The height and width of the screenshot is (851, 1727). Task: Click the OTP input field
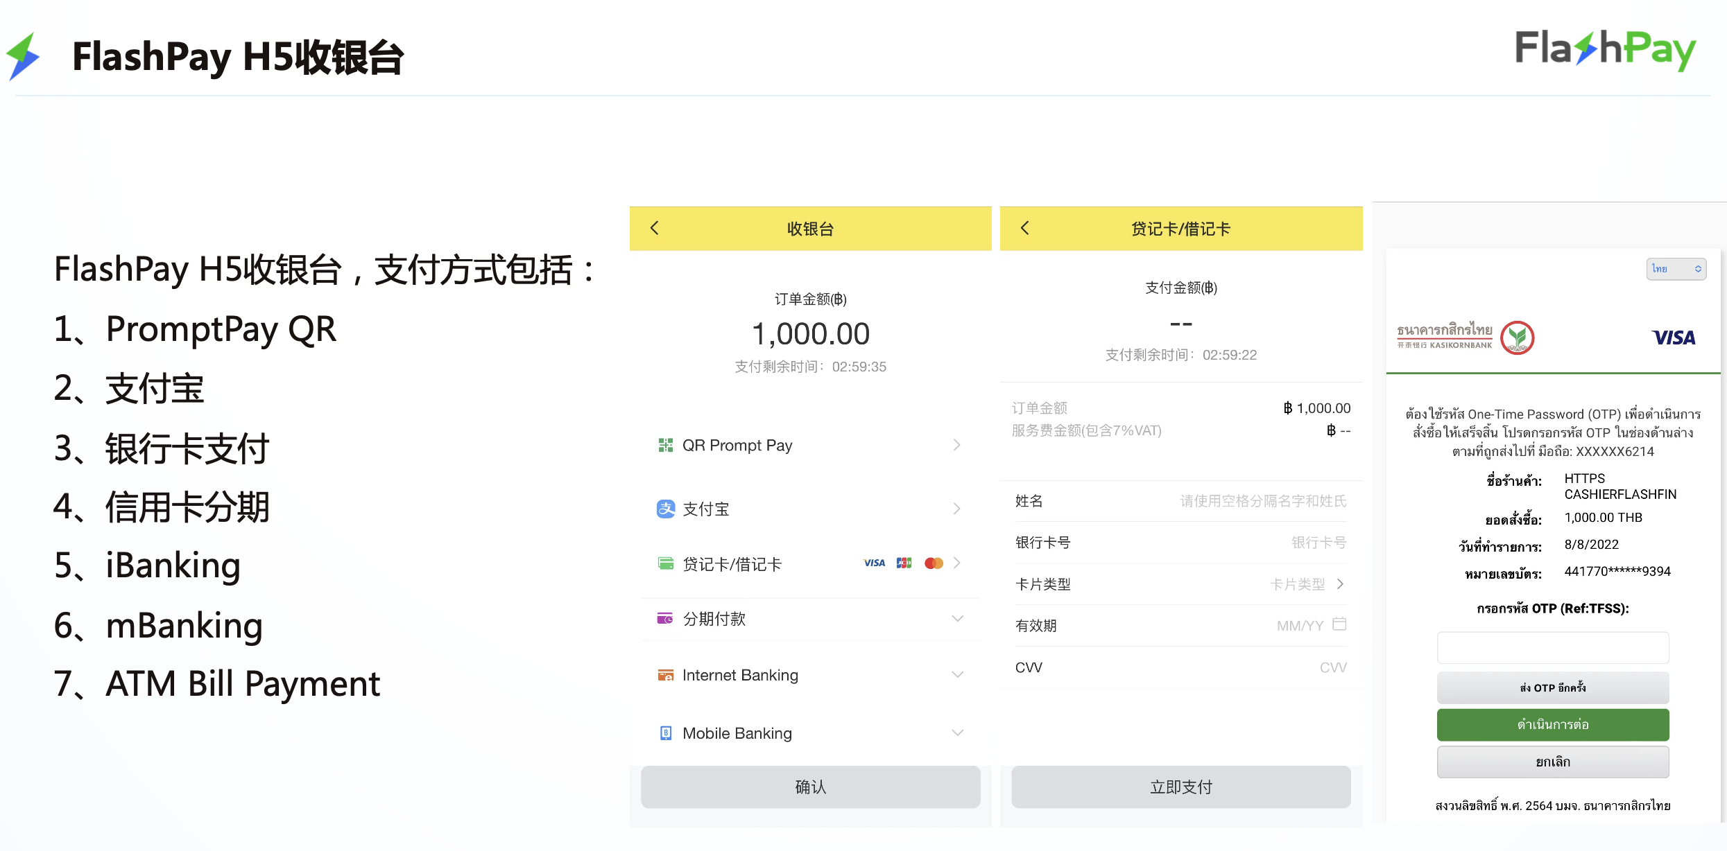(x=1552, y=647)
